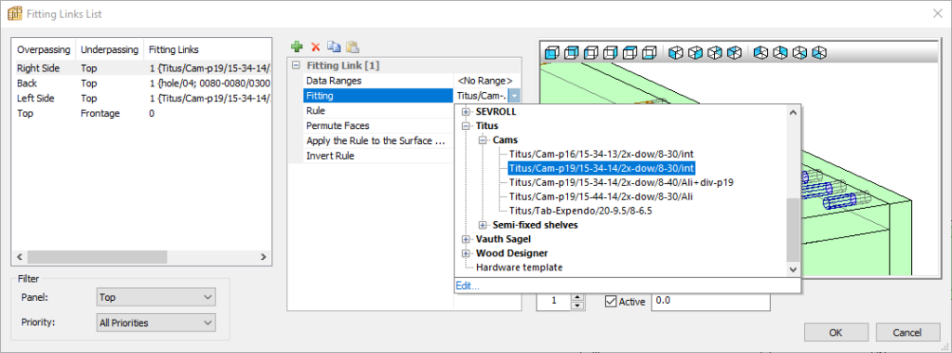Add a new fitting link with the green plus
Viewport: 952px width, 353px height.
297,46
